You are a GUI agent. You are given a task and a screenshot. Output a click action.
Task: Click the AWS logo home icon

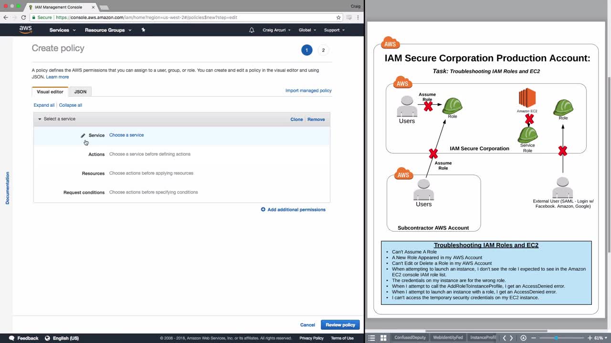(x=26, y=30)
